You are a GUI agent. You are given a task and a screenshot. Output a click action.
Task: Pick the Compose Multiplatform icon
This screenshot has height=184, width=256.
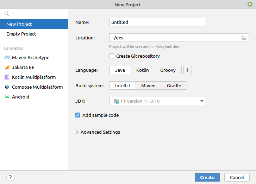click(x=7, y=87)
